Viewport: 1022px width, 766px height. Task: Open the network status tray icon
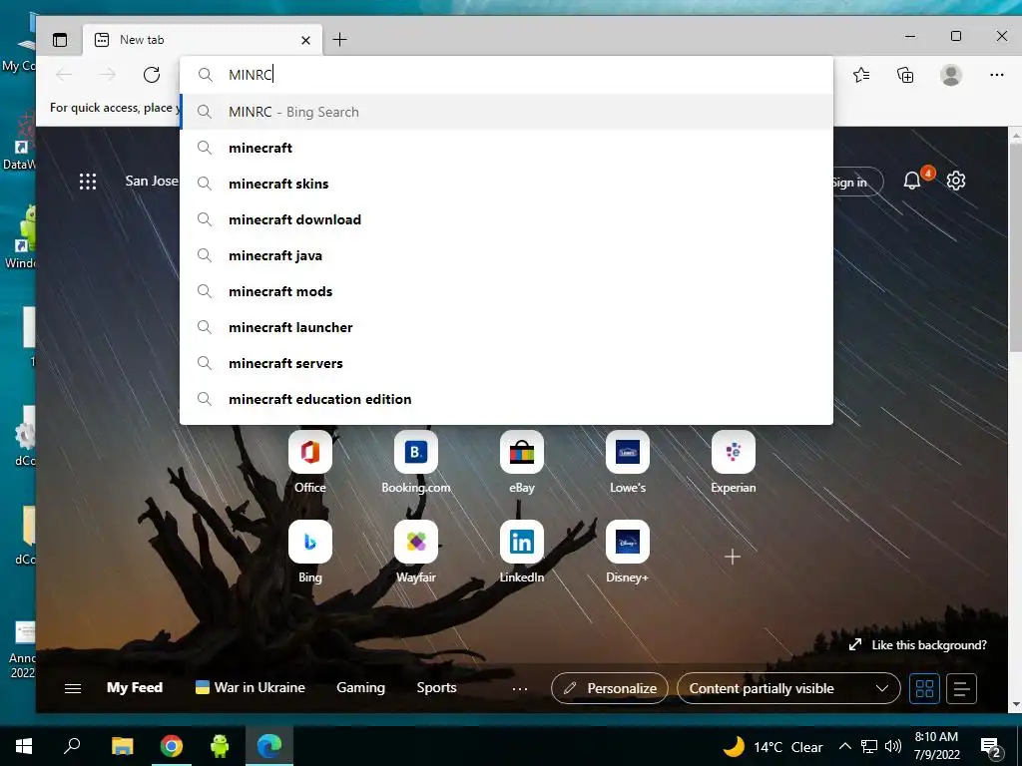pos(869,746)
